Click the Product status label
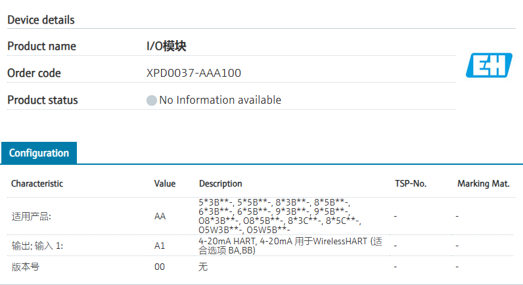The height and width of the screenshot is (285, 523). (x=42, y=100)
